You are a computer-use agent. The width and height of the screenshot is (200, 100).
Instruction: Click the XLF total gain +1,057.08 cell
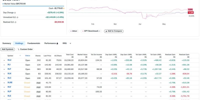coord(157,69)
